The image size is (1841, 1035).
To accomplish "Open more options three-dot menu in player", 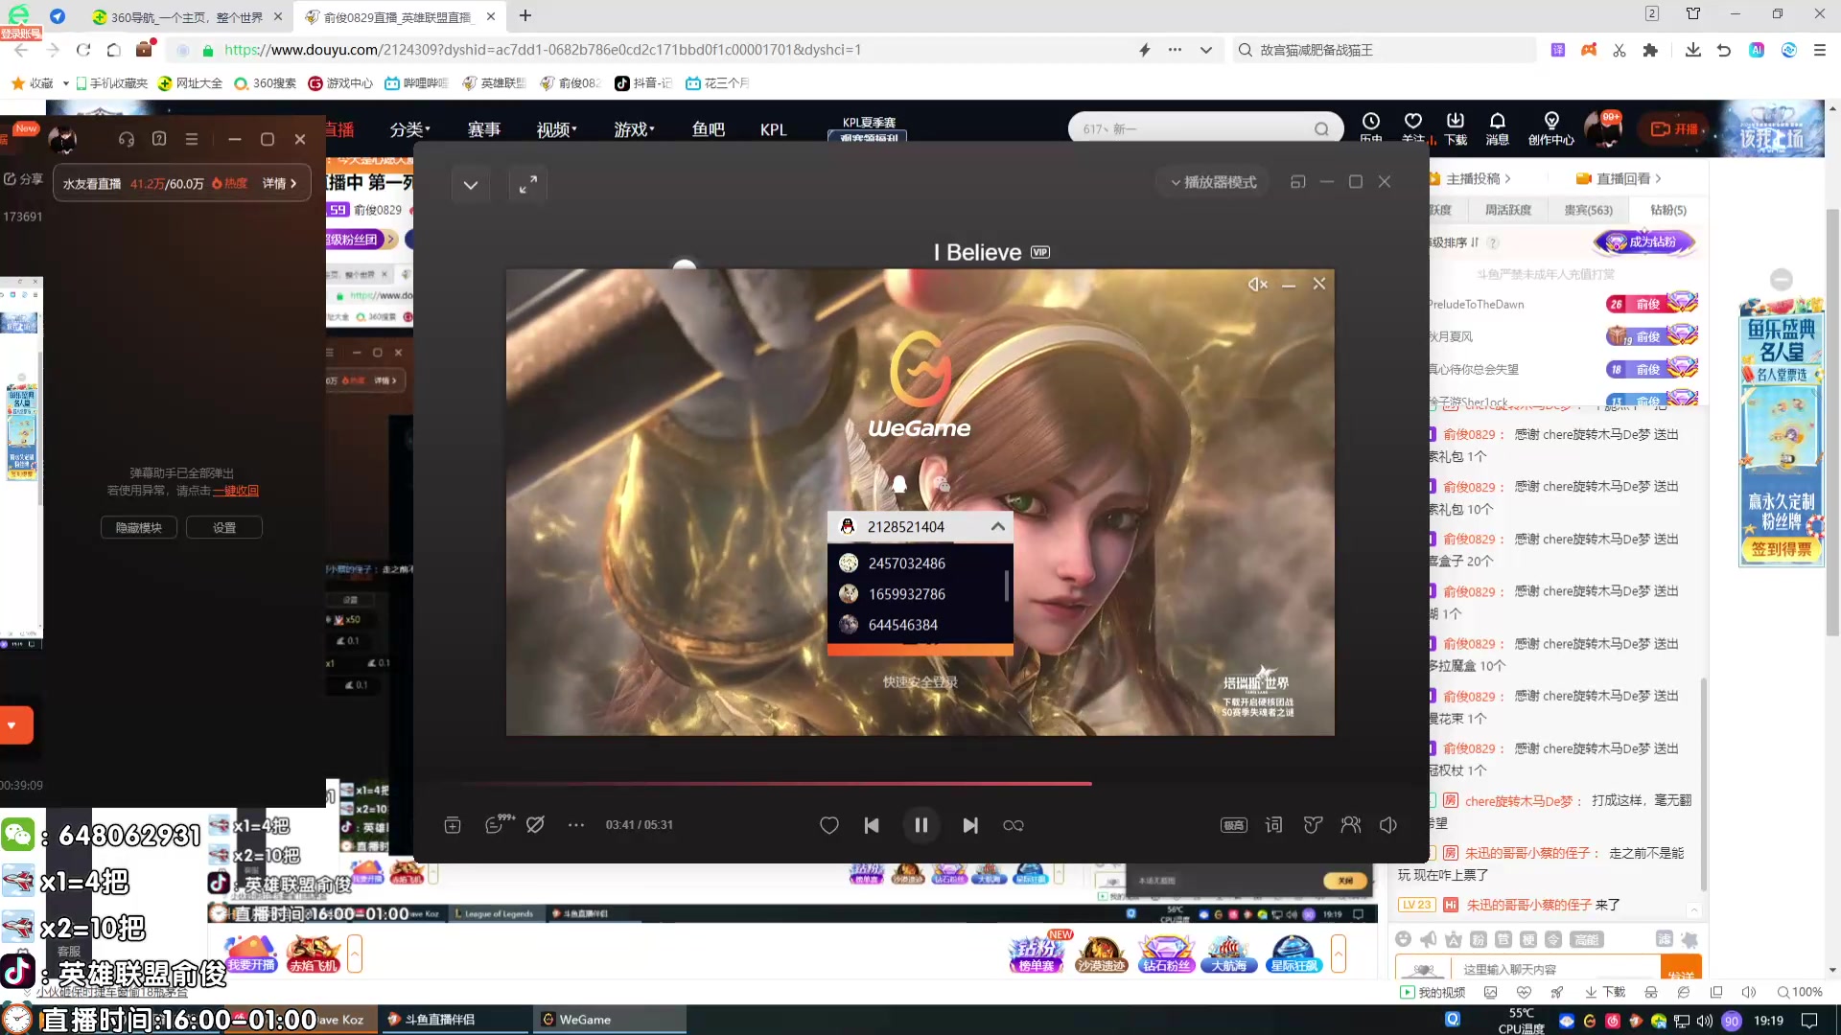I will pyautogui.click(x=576, y=825).
